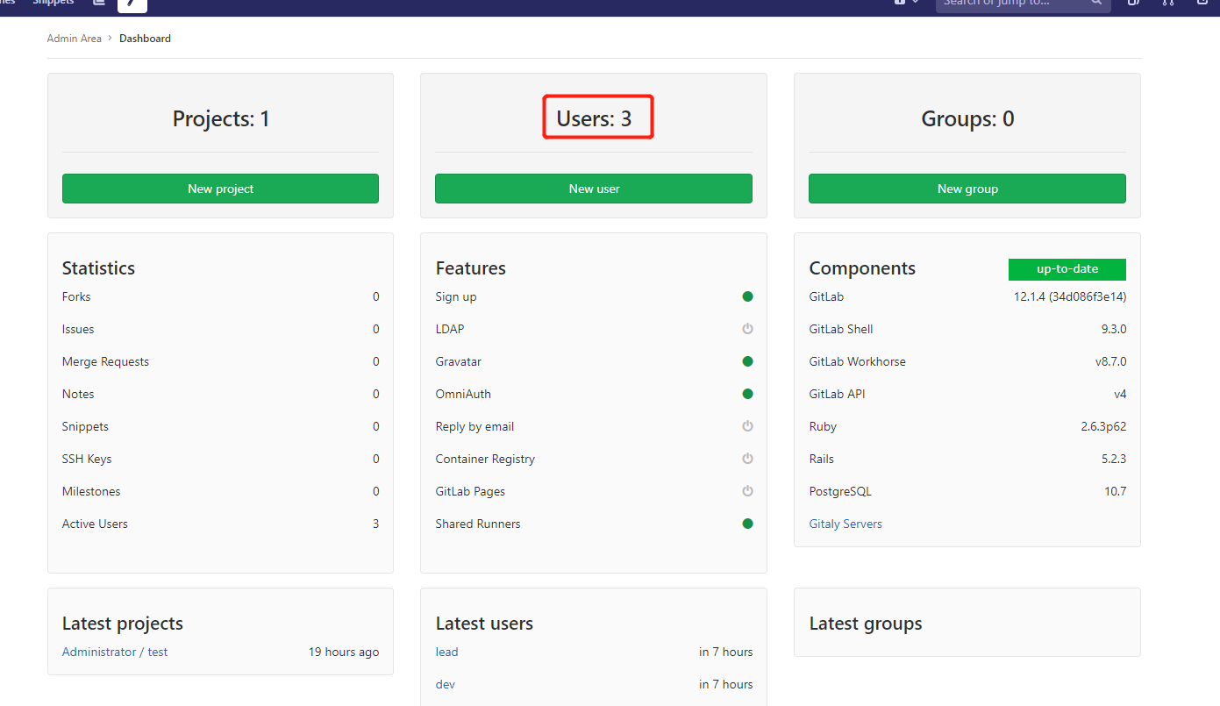Open the dev user link

coord(445,684)
